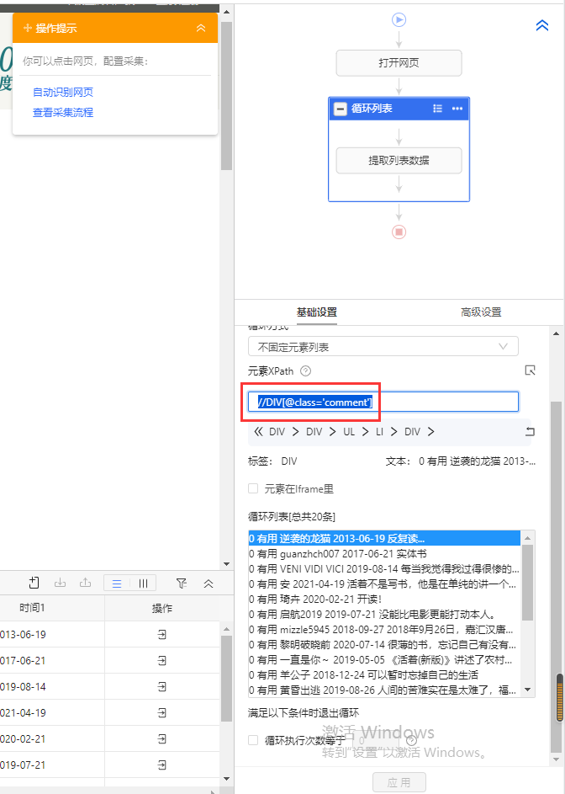Click the help question mark next to 元素XPath
This screenshot has height=794, width=565.
point(306,371)
